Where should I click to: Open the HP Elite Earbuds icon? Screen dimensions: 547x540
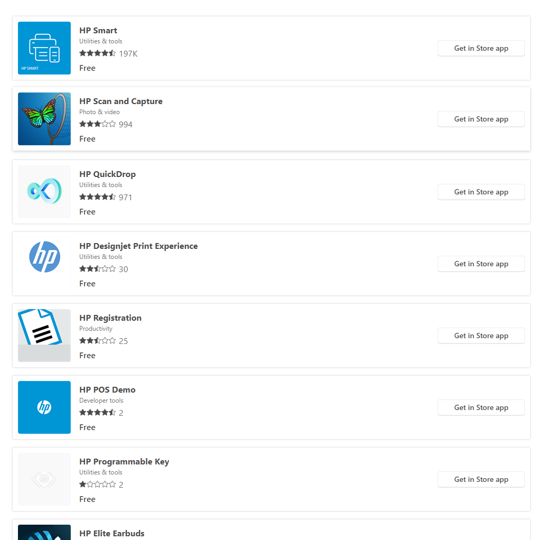(44, 532)
